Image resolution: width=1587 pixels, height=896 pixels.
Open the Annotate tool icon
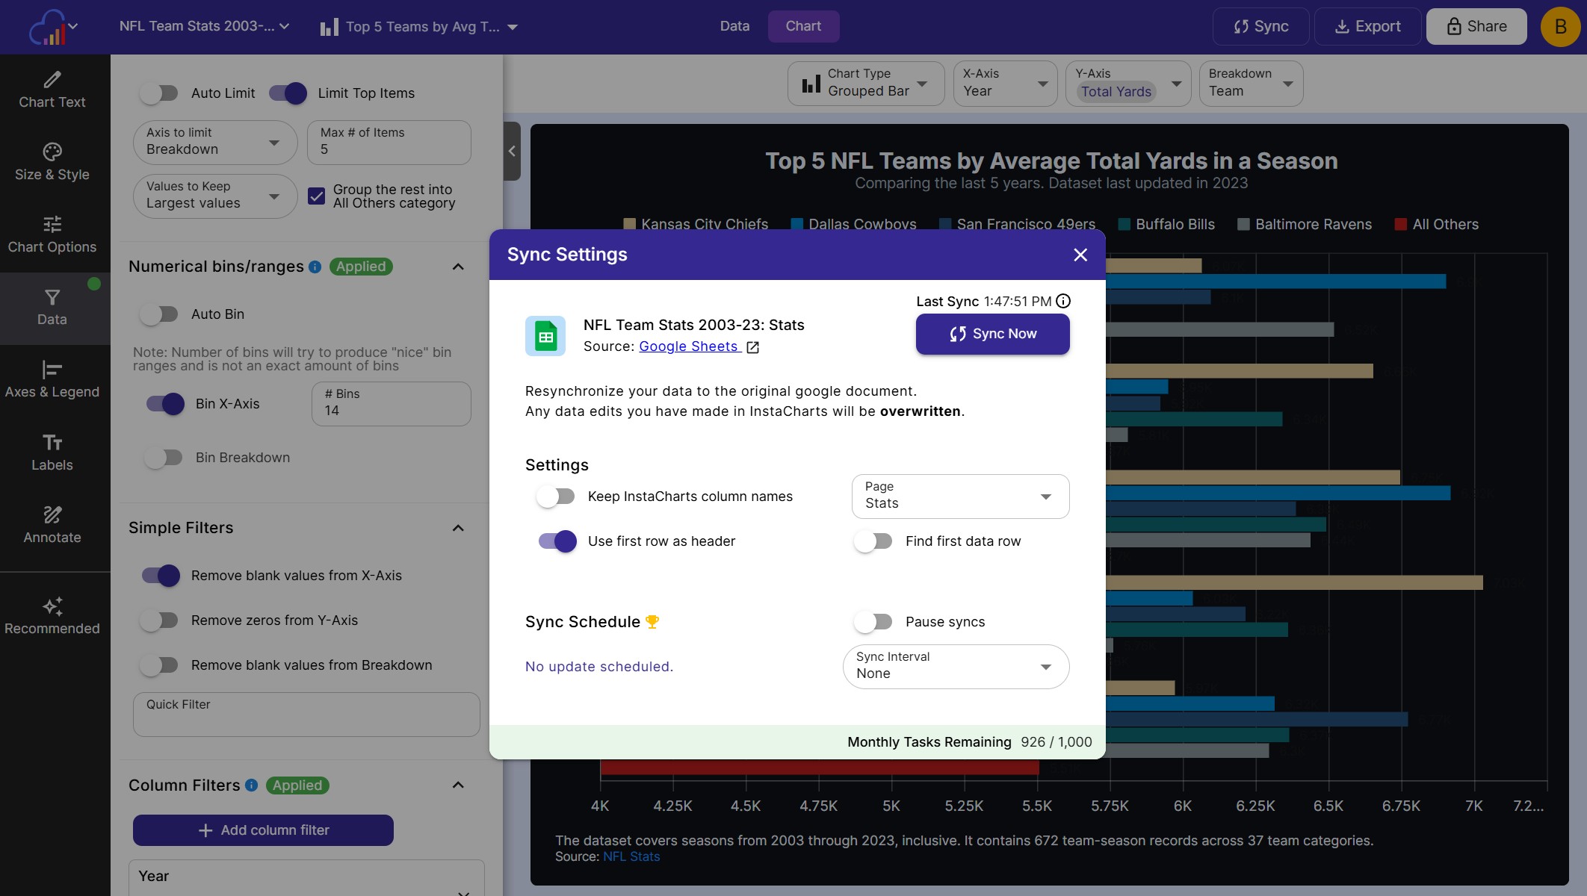point(52,514)
